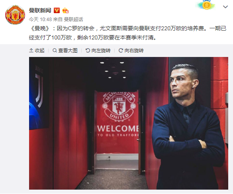
Task: Select 查看大图 to view full image
Action: pos(65,51)
